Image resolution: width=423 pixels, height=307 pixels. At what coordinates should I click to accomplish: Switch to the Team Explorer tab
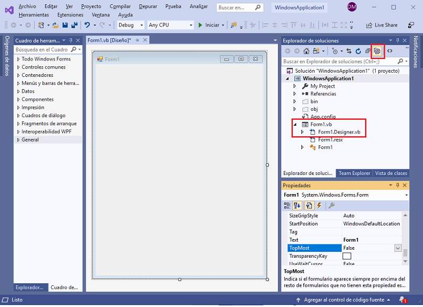(x=354, y=173)
